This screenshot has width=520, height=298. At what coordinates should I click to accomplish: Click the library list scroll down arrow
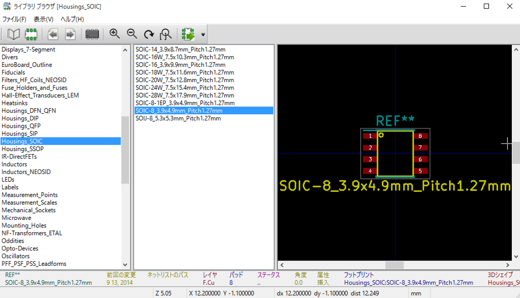[x=125, y=264]
